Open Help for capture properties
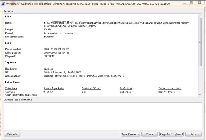The image size is (206, 140). (194, 134)
